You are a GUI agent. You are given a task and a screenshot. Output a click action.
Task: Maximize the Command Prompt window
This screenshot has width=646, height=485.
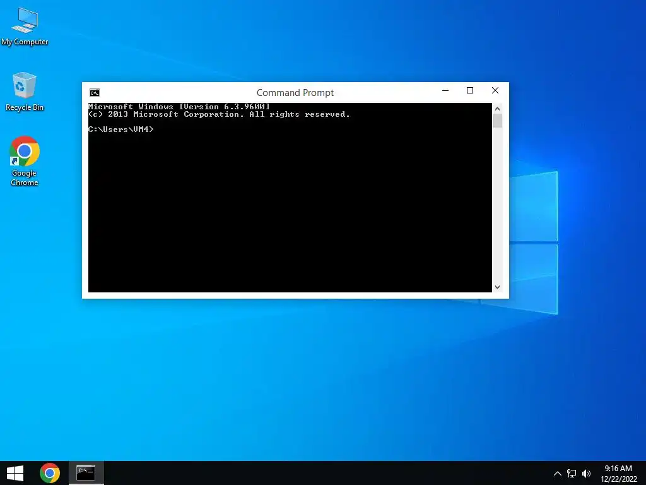(469, 91)
